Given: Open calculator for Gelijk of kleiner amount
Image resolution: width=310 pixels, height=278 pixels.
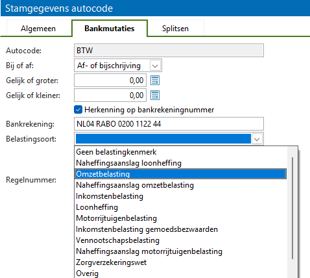Looking at the screenshot, I should pos(155,95).
